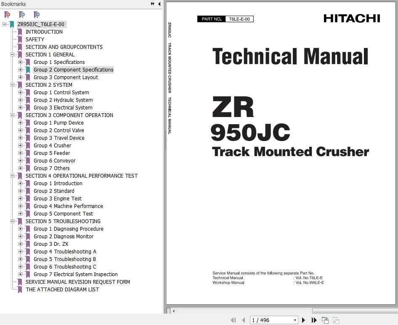Open the INTRODUCTION bookmark
Image resolution: width=398 pixels, height=325 pixels.
click(44, 32)
